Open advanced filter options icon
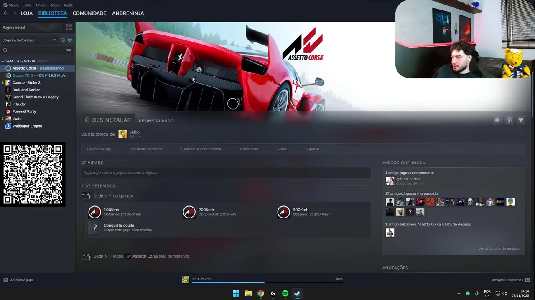This screenshot has height=300, width=535. click(69, 50)
